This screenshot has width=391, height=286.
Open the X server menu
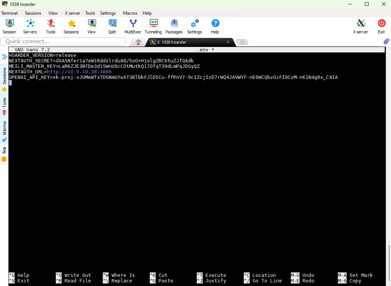point(72,13)
